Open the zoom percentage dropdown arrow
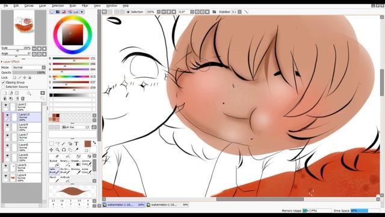Viewport: 385px width, 217px height. 159,12
